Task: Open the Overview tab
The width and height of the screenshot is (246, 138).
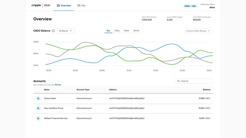Action: tap(64, 5)
